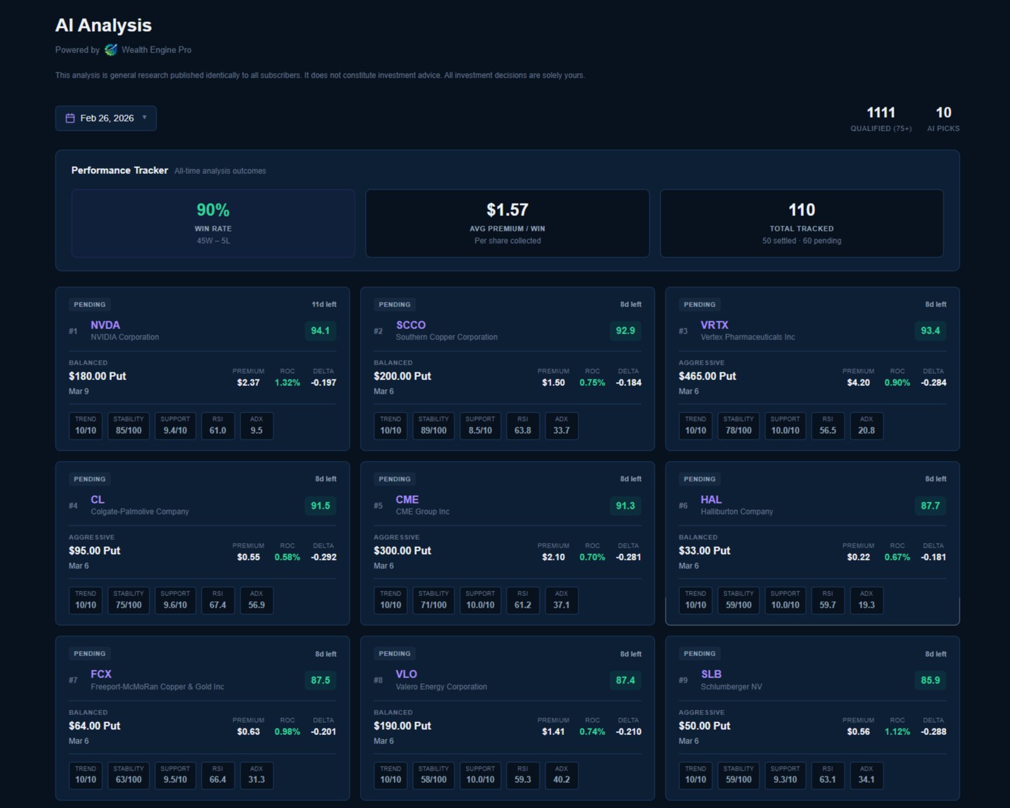Open the CME Group ticker link
Viewport: 1010px width, 808px height.
[407, 500]
